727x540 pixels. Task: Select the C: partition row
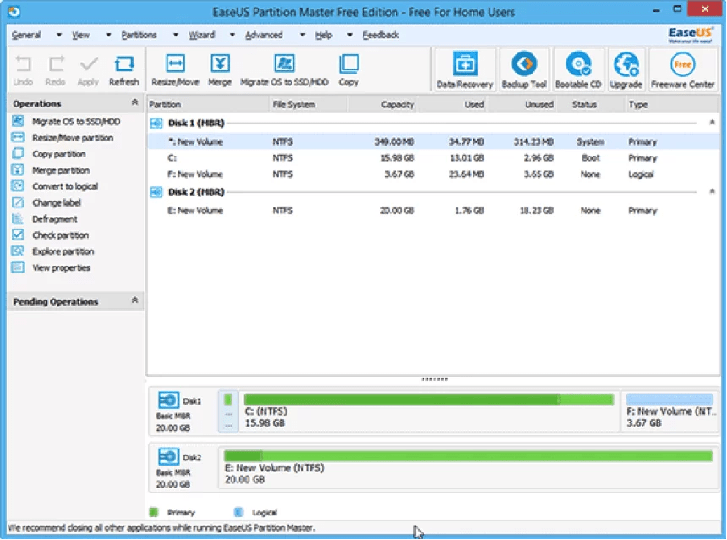[434, 158]
